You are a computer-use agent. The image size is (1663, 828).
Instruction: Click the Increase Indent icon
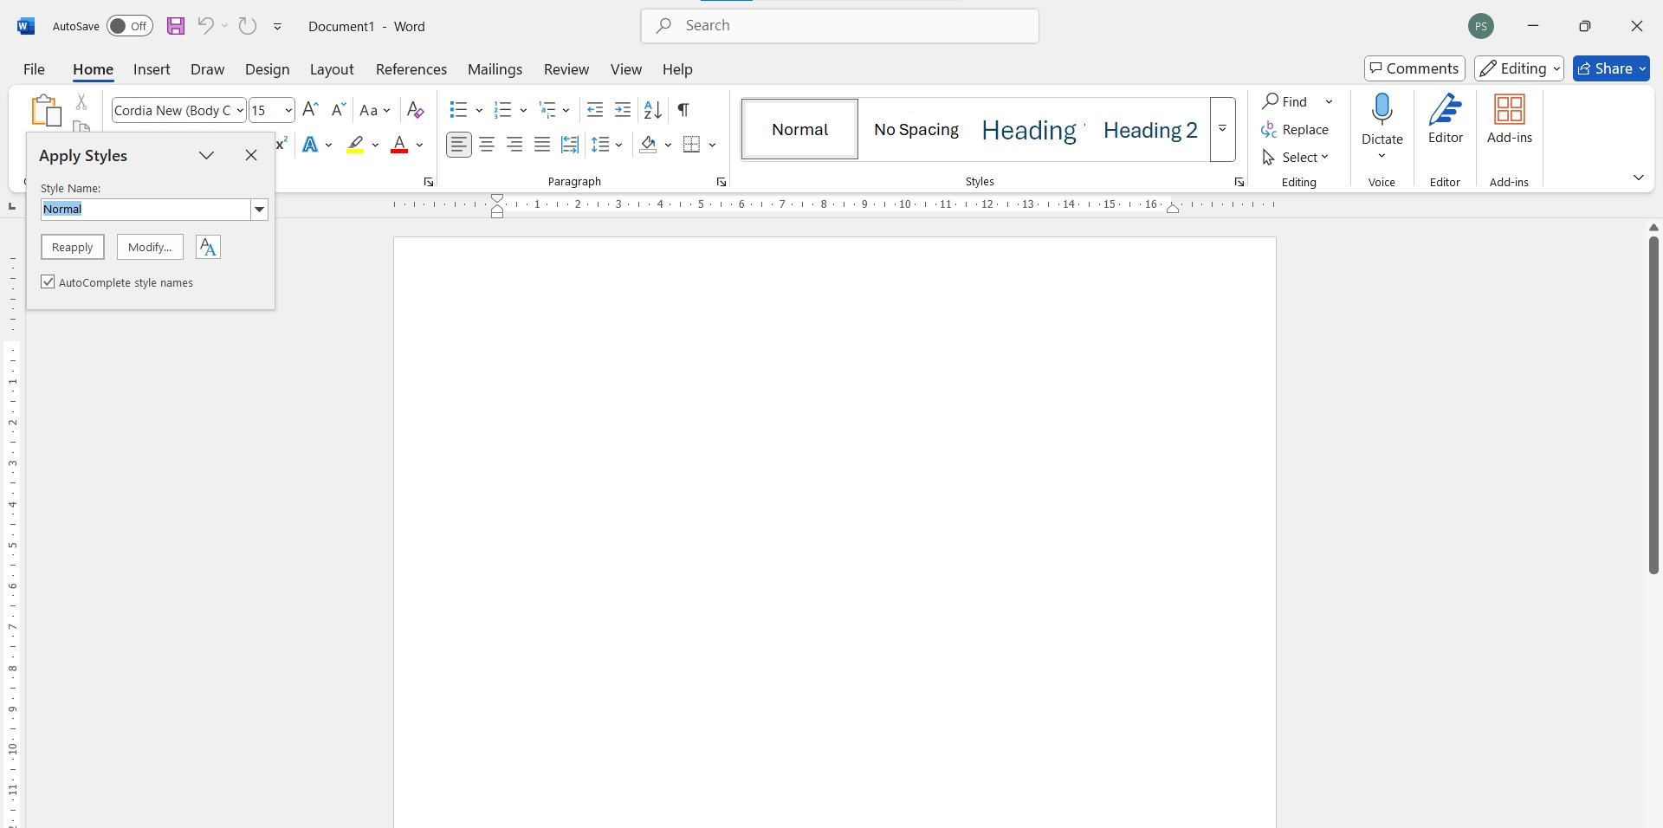tap(623, 110)
